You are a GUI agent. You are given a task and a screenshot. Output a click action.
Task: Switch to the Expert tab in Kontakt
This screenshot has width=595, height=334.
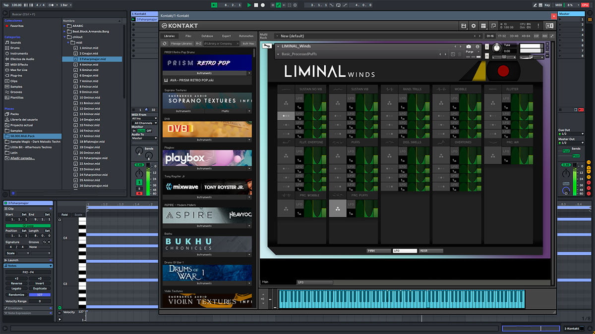coord(226,36)
